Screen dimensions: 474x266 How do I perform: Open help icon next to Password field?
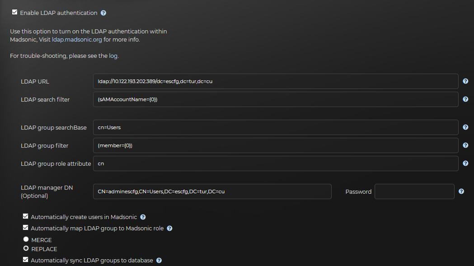coord(461,191)
